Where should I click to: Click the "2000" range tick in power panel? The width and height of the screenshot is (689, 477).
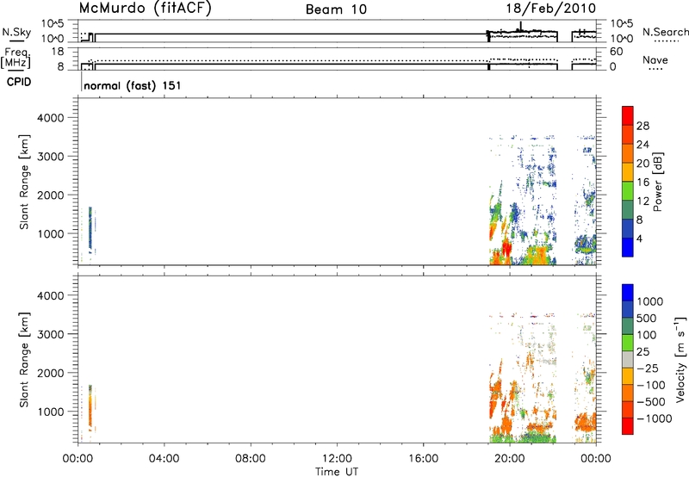tap(51, 195)
